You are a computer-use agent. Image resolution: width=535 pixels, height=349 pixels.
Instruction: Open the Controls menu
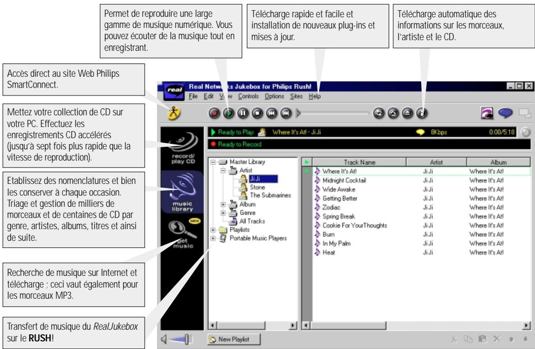248,96
